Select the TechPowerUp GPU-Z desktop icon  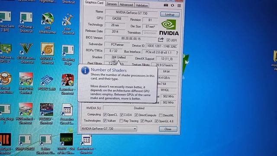pos(6,53)
